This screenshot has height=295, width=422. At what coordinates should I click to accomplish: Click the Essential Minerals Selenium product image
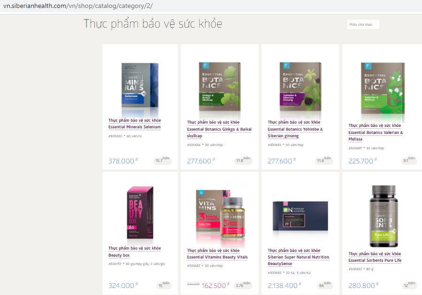(140, 86)
